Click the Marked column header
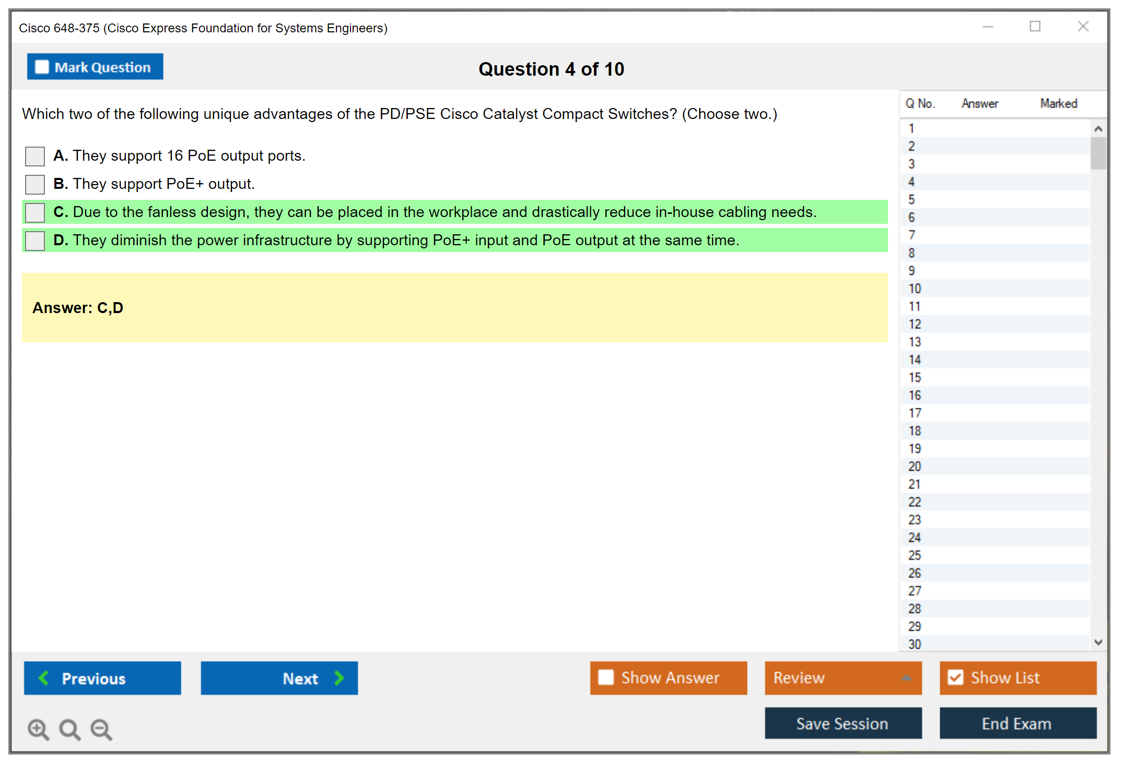This screenshot has height=767, width=1123. pyautogui.click(x=1058, y=103)
